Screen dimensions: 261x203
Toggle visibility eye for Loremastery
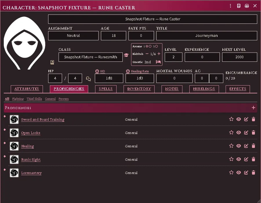(x=239, y=173)
